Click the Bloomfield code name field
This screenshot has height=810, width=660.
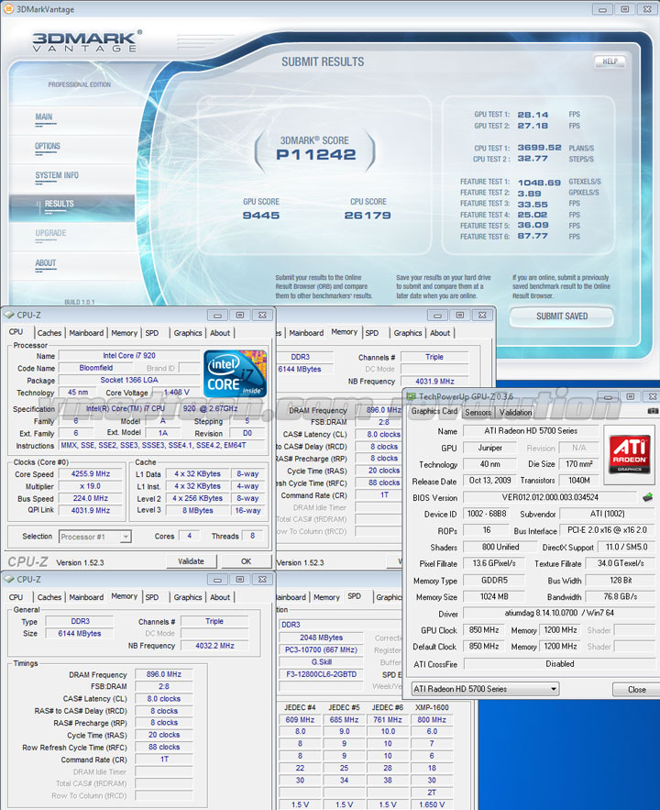[96, 368]
